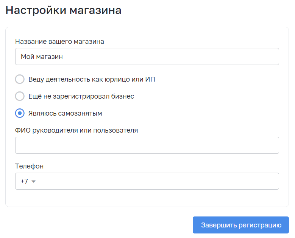Focus the ФИО руководителя input field
This screenshot has width=295, height=238.
[x=147, y=145]
